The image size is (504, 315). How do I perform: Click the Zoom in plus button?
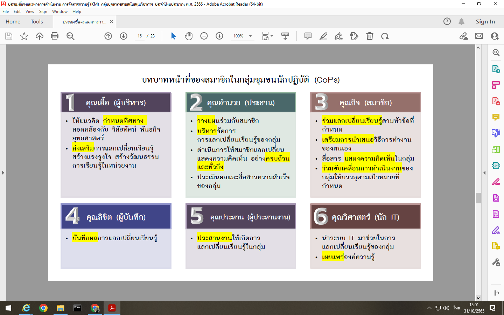[x=219, y=36]
